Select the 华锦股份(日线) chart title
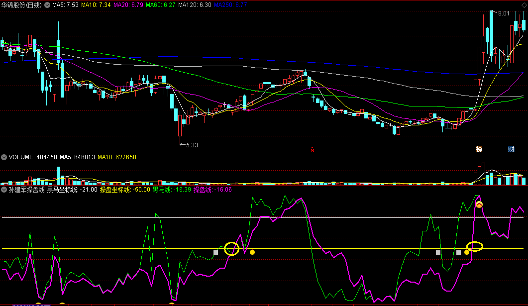 (21, 5)
